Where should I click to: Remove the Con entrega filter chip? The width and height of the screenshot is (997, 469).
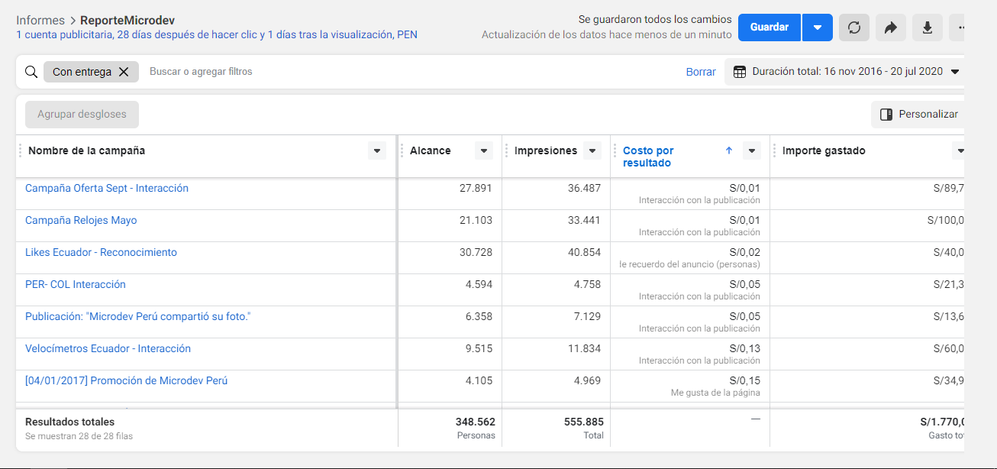(x=124, y=72)
